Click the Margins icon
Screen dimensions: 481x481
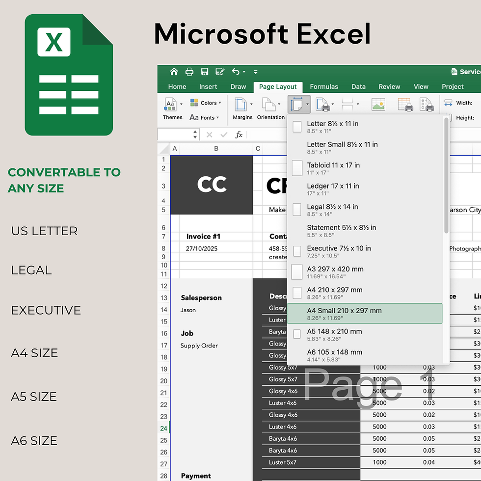click(241, 104)
